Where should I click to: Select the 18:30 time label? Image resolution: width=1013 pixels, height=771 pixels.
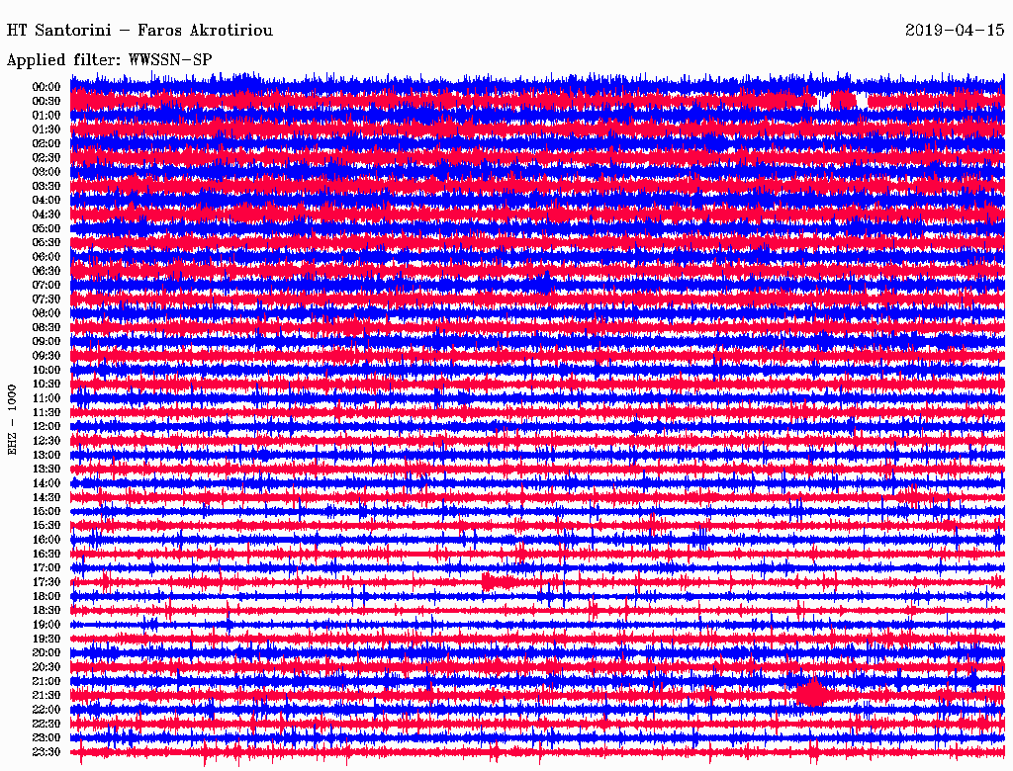click(x=46, y=610)
